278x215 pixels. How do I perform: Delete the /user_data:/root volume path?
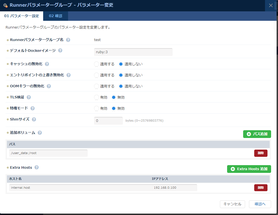(x=261, y=153)
